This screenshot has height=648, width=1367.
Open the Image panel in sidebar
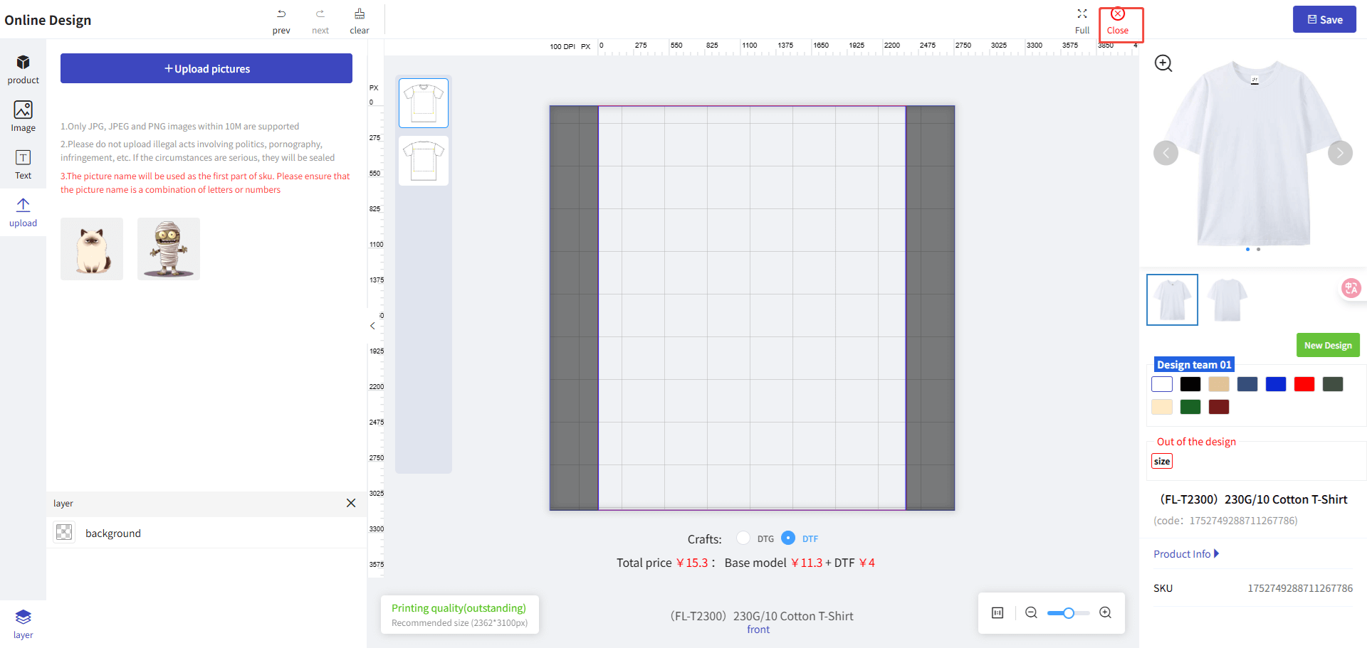coord(23,116)
